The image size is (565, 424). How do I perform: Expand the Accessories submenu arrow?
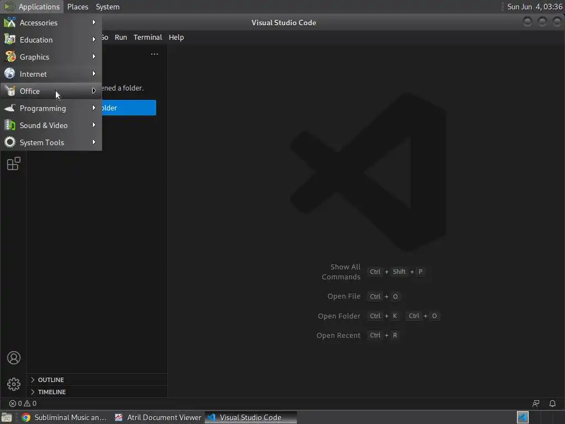94,22
